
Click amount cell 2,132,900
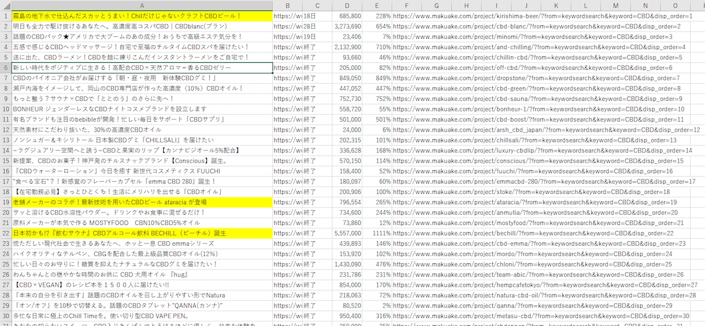coord(347,47)
